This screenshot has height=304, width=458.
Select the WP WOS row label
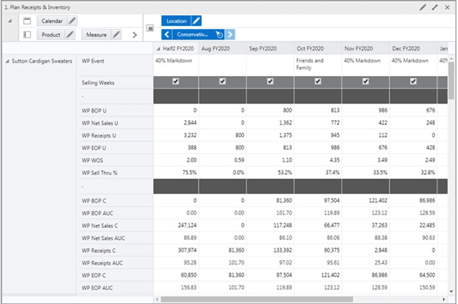click(92, 161)
